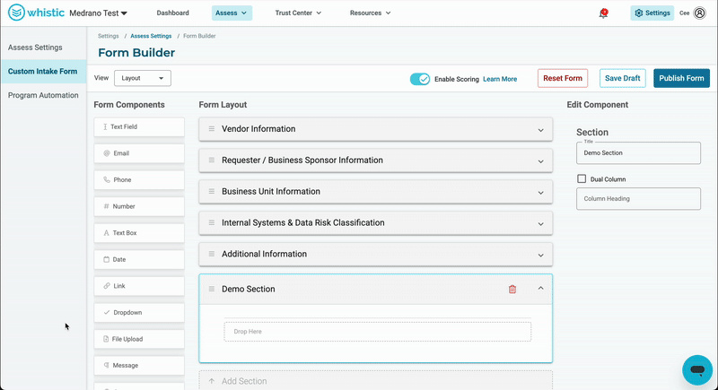Toggle the Enable Scoring switch
Image resolution: width=718 pixels, height=390 pixels.
[420, 79]
